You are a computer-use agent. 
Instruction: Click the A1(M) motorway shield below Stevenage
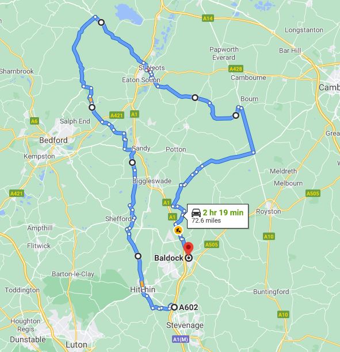[x=181, y=339]
